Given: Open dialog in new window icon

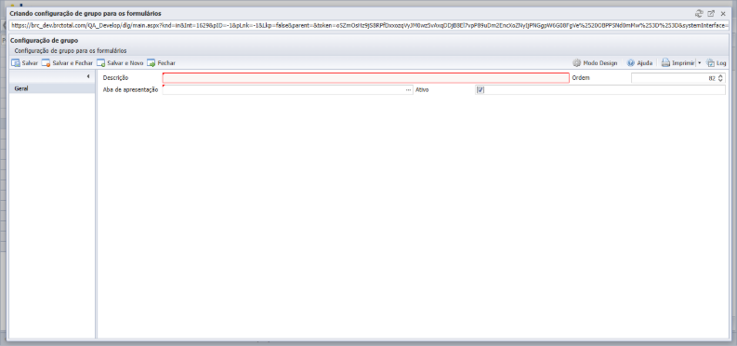Looking at the screenshot, I should point(711,14).
